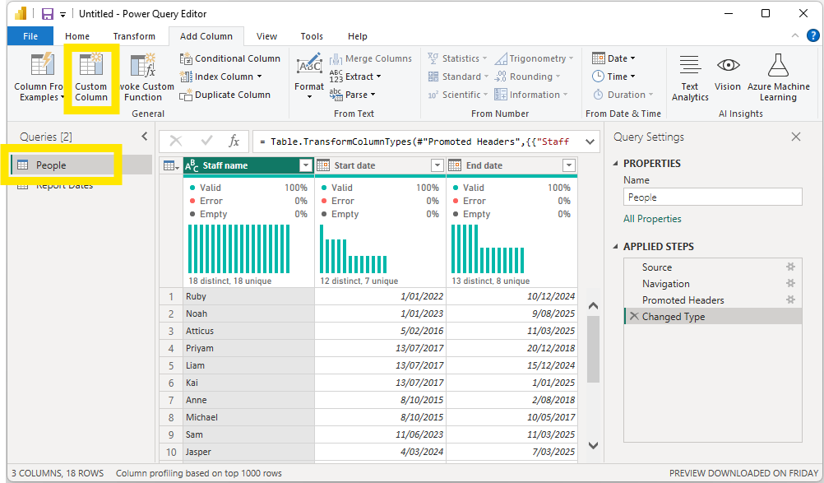The height and width of the screenshot is (483, 824).
Task: Switch to the Tools tab
Action: coord(312,36)
